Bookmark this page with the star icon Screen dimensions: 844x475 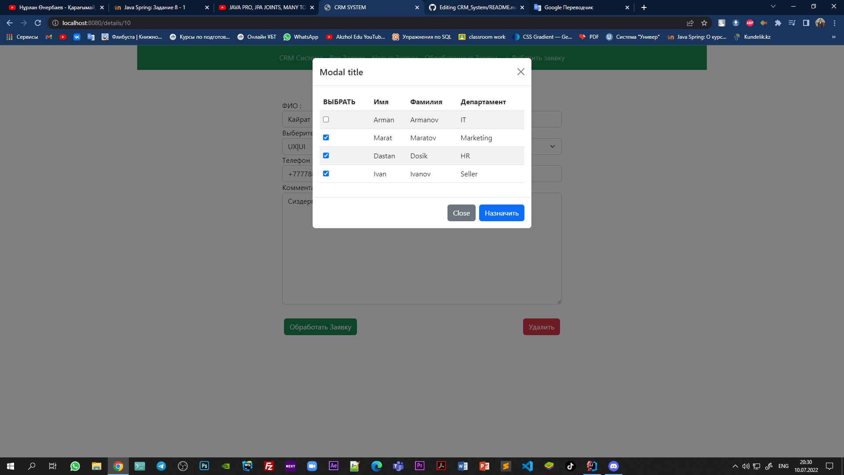704,23
